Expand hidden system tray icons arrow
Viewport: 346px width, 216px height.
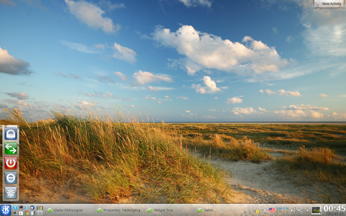tap(307, 210)
